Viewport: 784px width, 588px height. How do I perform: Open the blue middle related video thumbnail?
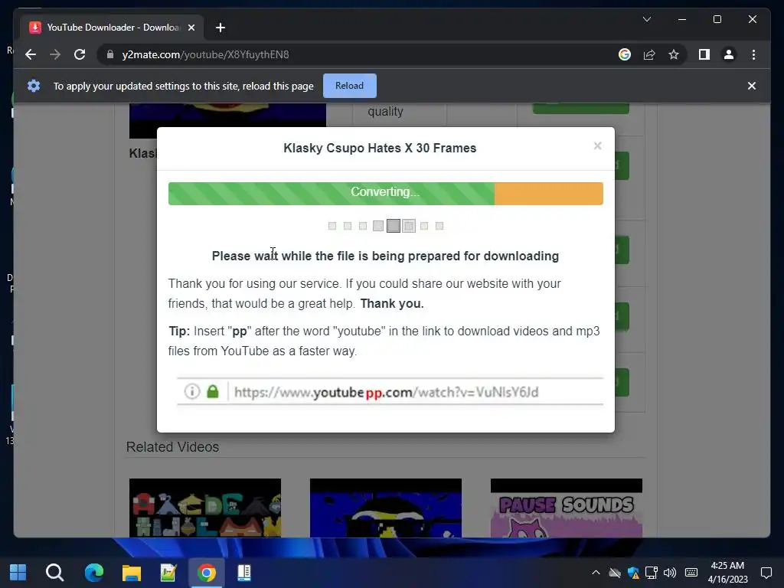[386, 508]
